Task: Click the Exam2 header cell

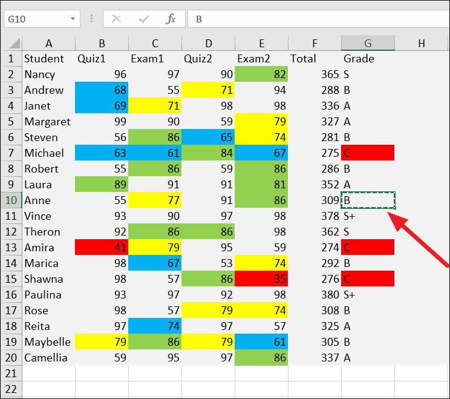Action: [x=261, y=59]
